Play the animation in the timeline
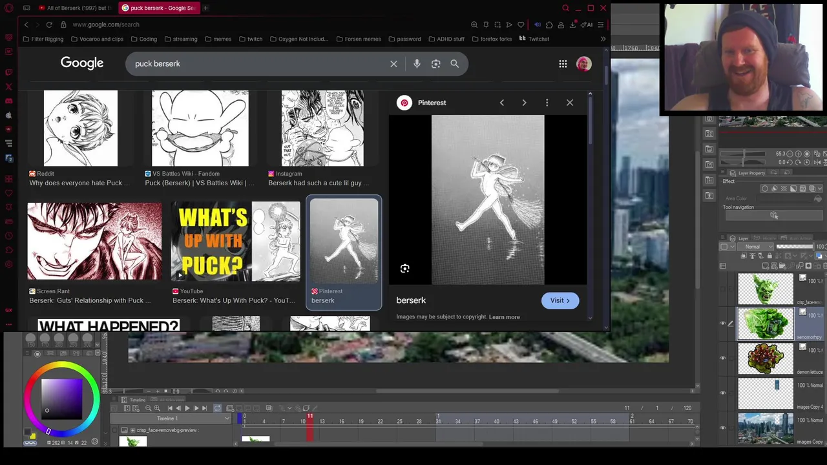Viewport: 827px width, 465px height. tap(187, 408)
